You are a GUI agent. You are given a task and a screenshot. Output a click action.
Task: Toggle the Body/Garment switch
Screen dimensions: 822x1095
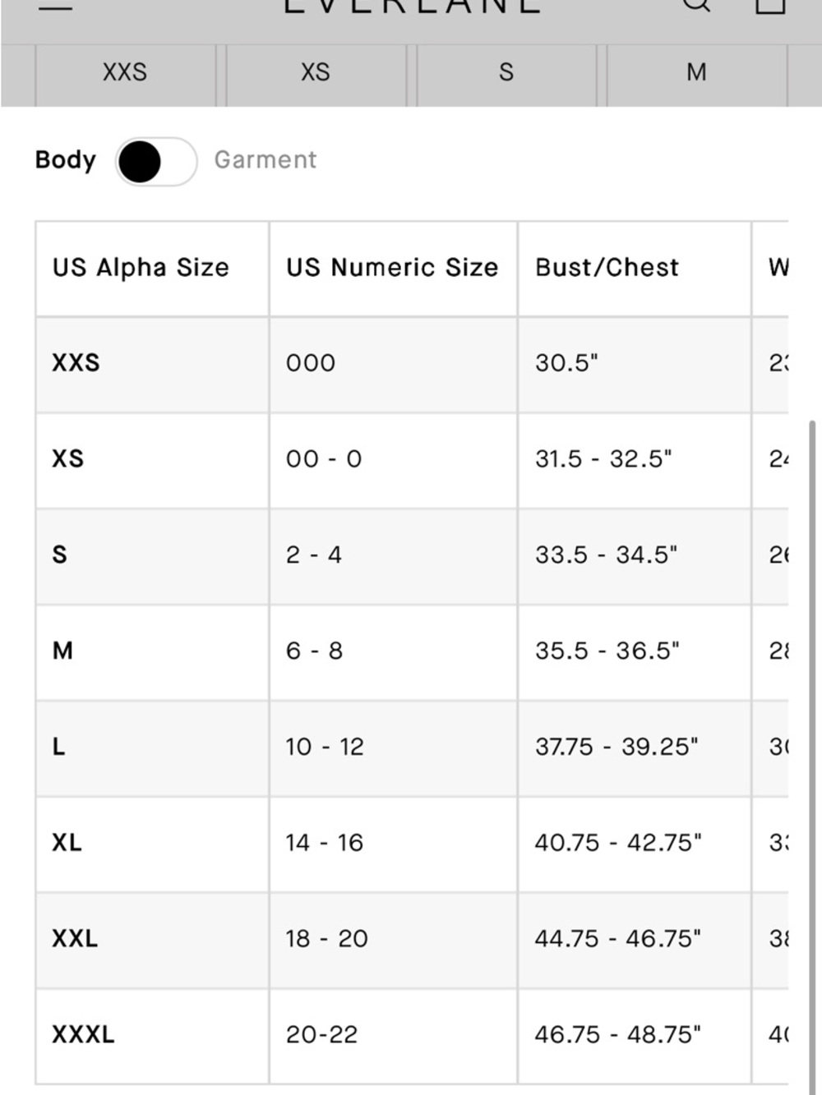click(x=156, y=161)
